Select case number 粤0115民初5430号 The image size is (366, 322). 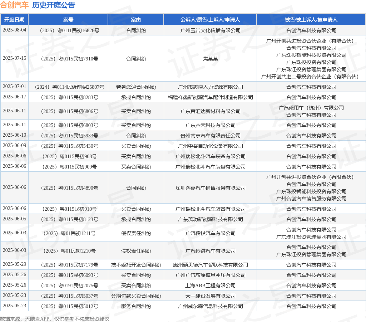(x=69, y=146)
